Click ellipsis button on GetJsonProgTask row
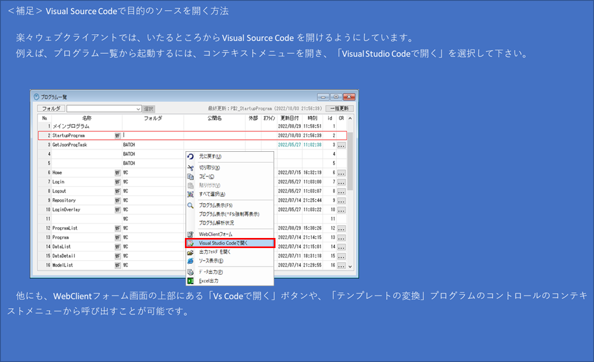Viewport: 594px width, 362px height. 341,145
